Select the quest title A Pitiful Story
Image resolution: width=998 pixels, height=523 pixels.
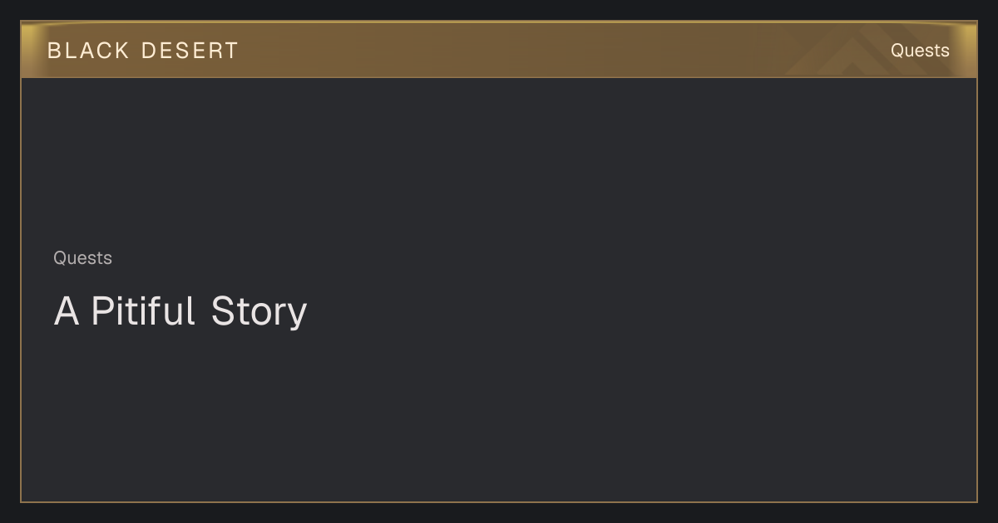coord(180,311)
